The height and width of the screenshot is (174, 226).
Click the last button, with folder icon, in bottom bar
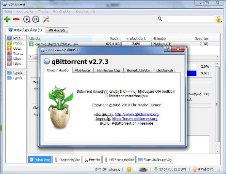(x=155, y=159)
